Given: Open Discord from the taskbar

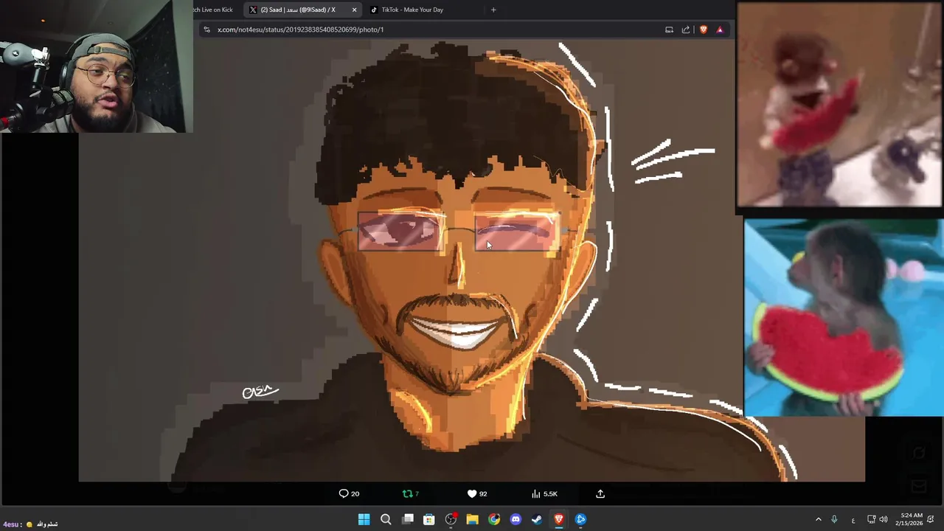Looking at the screenshot, I should pos(516,519).
